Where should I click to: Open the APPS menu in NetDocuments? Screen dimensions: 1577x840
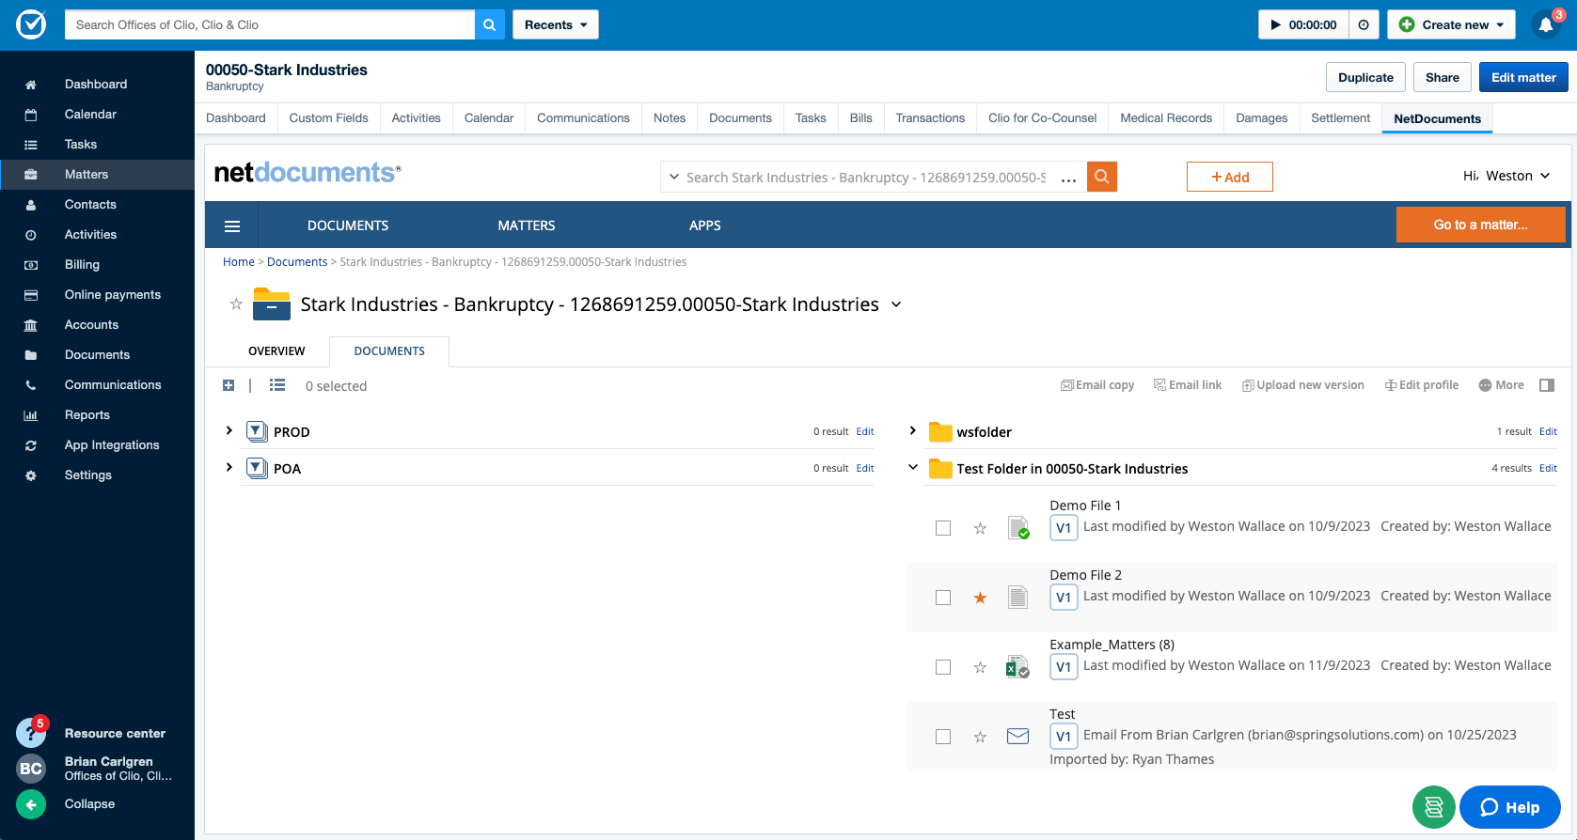[x=705, y=226]
